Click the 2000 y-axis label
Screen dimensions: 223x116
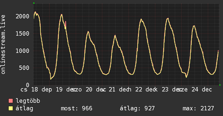coord(22,16)
